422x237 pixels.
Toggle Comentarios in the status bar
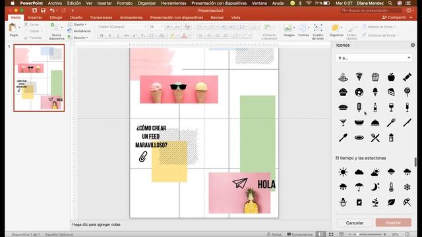(300, 234)
